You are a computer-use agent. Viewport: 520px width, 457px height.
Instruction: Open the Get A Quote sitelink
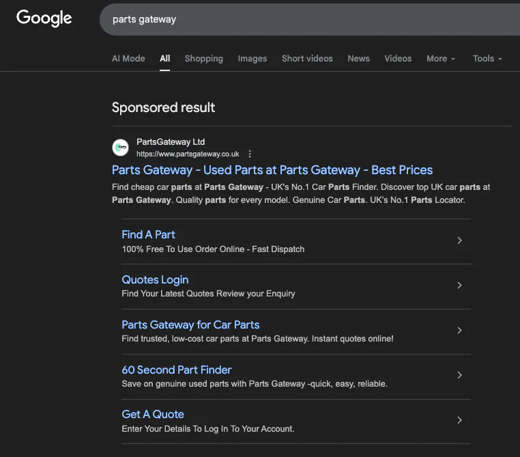click(153, 415)
